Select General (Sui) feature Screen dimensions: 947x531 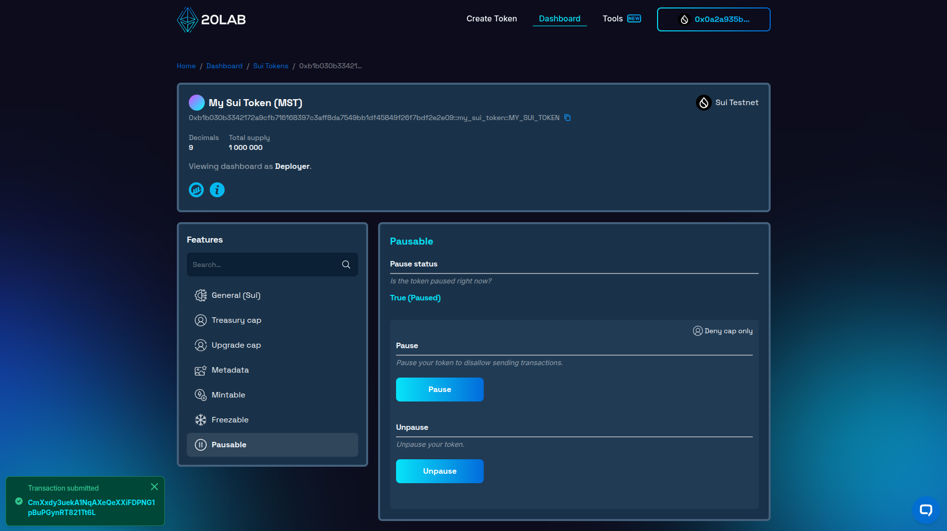tap(272, 295)
